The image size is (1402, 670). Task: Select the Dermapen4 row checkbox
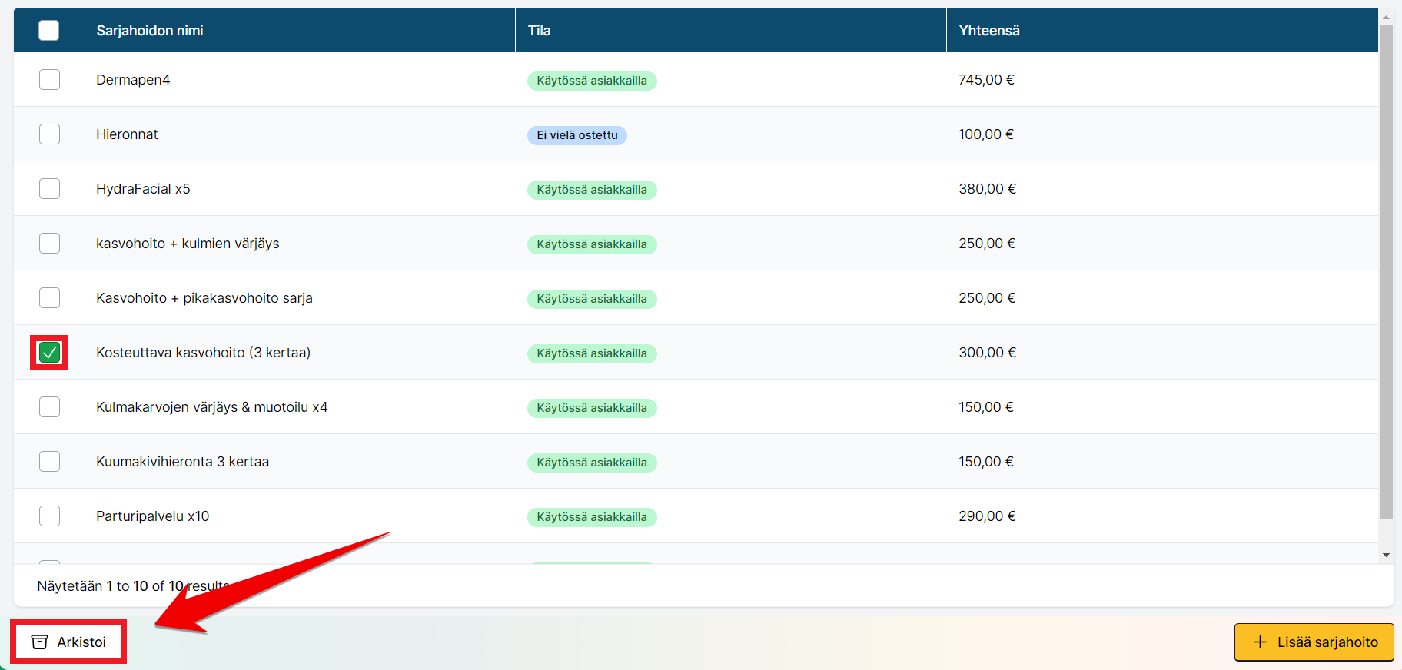[49, 80]
